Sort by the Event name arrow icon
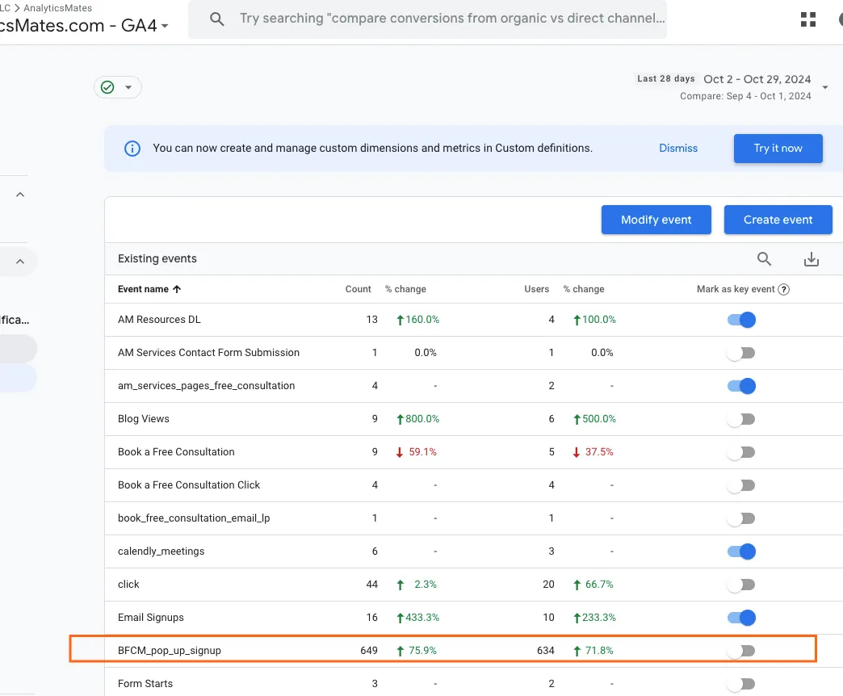 177,289
